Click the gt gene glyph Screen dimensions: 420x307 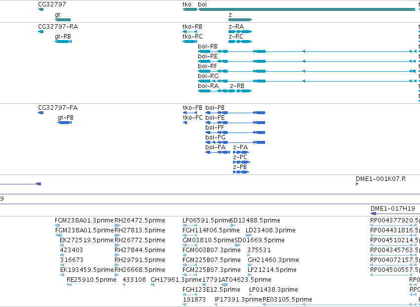click(63, 20)
